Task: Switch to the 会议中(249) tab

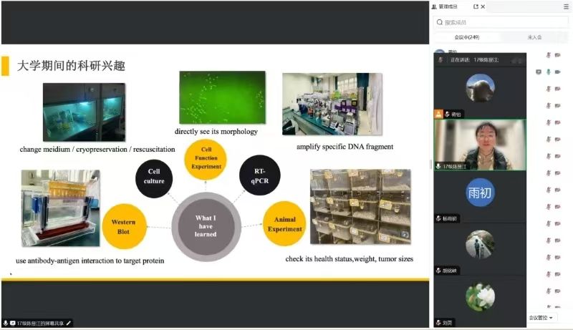Action: tap(466, 37)
